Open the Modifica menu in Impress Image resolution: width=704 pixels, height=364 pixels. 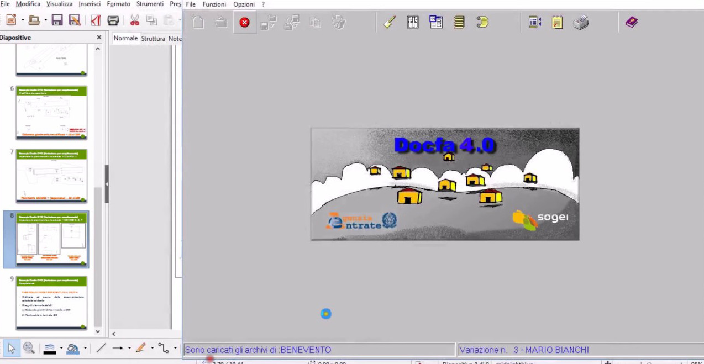[x=28, y=4]
